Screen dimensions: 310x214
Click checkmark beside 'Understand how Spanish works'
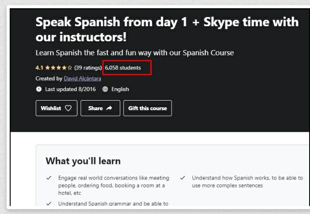coord(182,178)
